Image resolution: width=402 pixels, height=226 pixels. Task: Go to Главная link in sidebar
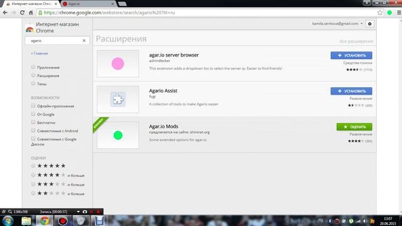(x=39, y=53)
